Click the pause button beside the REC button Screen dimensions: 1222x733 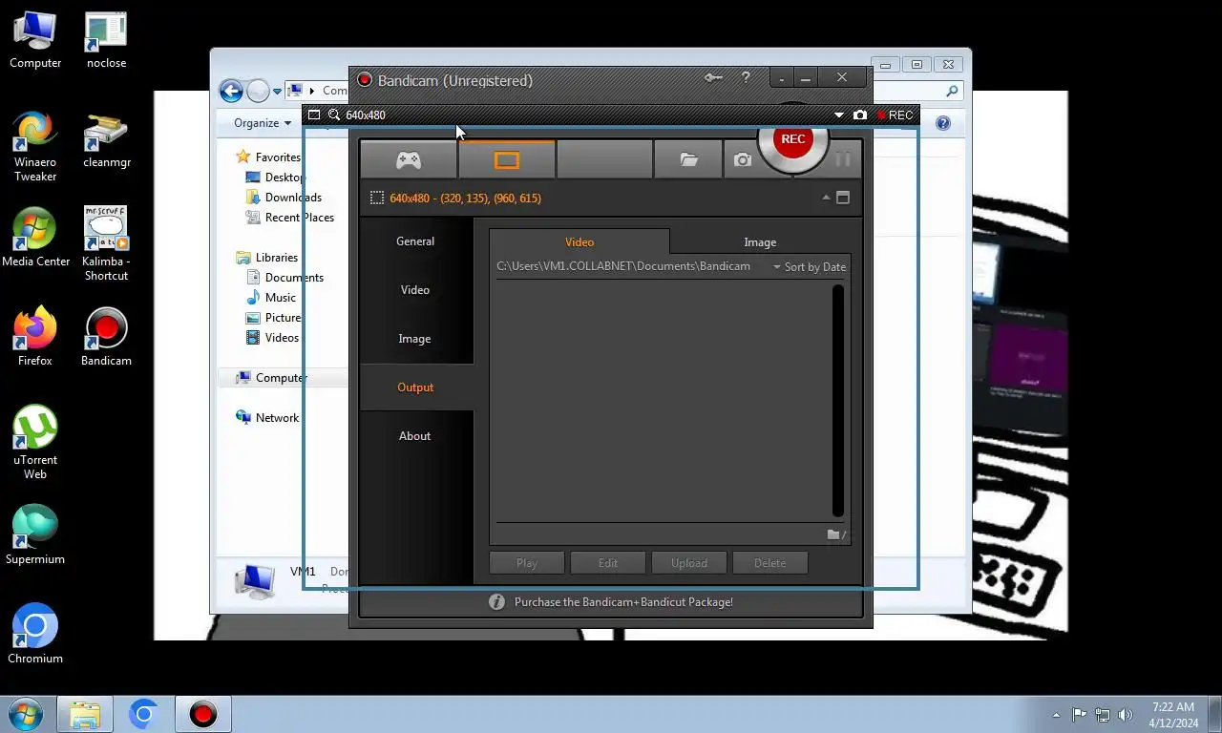tap(843, 159)
